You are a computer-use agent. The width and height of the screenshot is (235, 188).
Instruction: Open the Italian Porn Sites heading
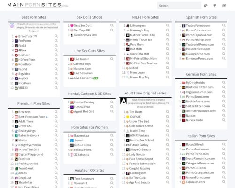click(x=201, y=136)
